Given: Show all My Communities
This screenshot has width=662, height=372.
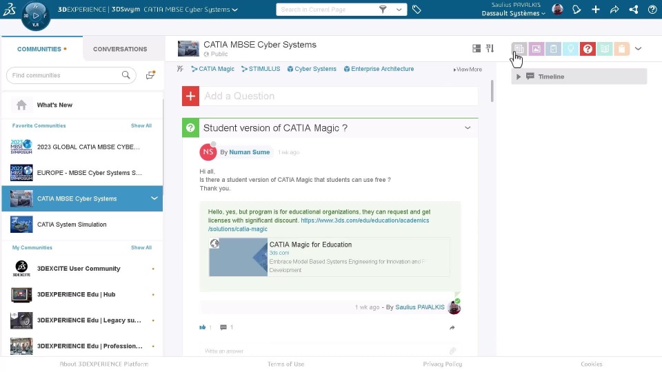Looking at the screenshot, I should pos(141,247).
